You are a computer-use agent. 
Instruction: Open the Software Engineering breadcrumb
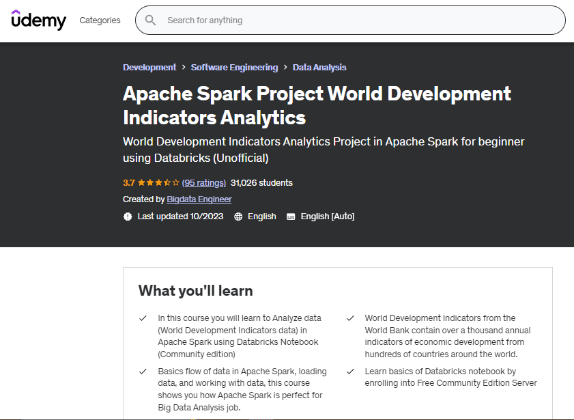coord(234,68)
